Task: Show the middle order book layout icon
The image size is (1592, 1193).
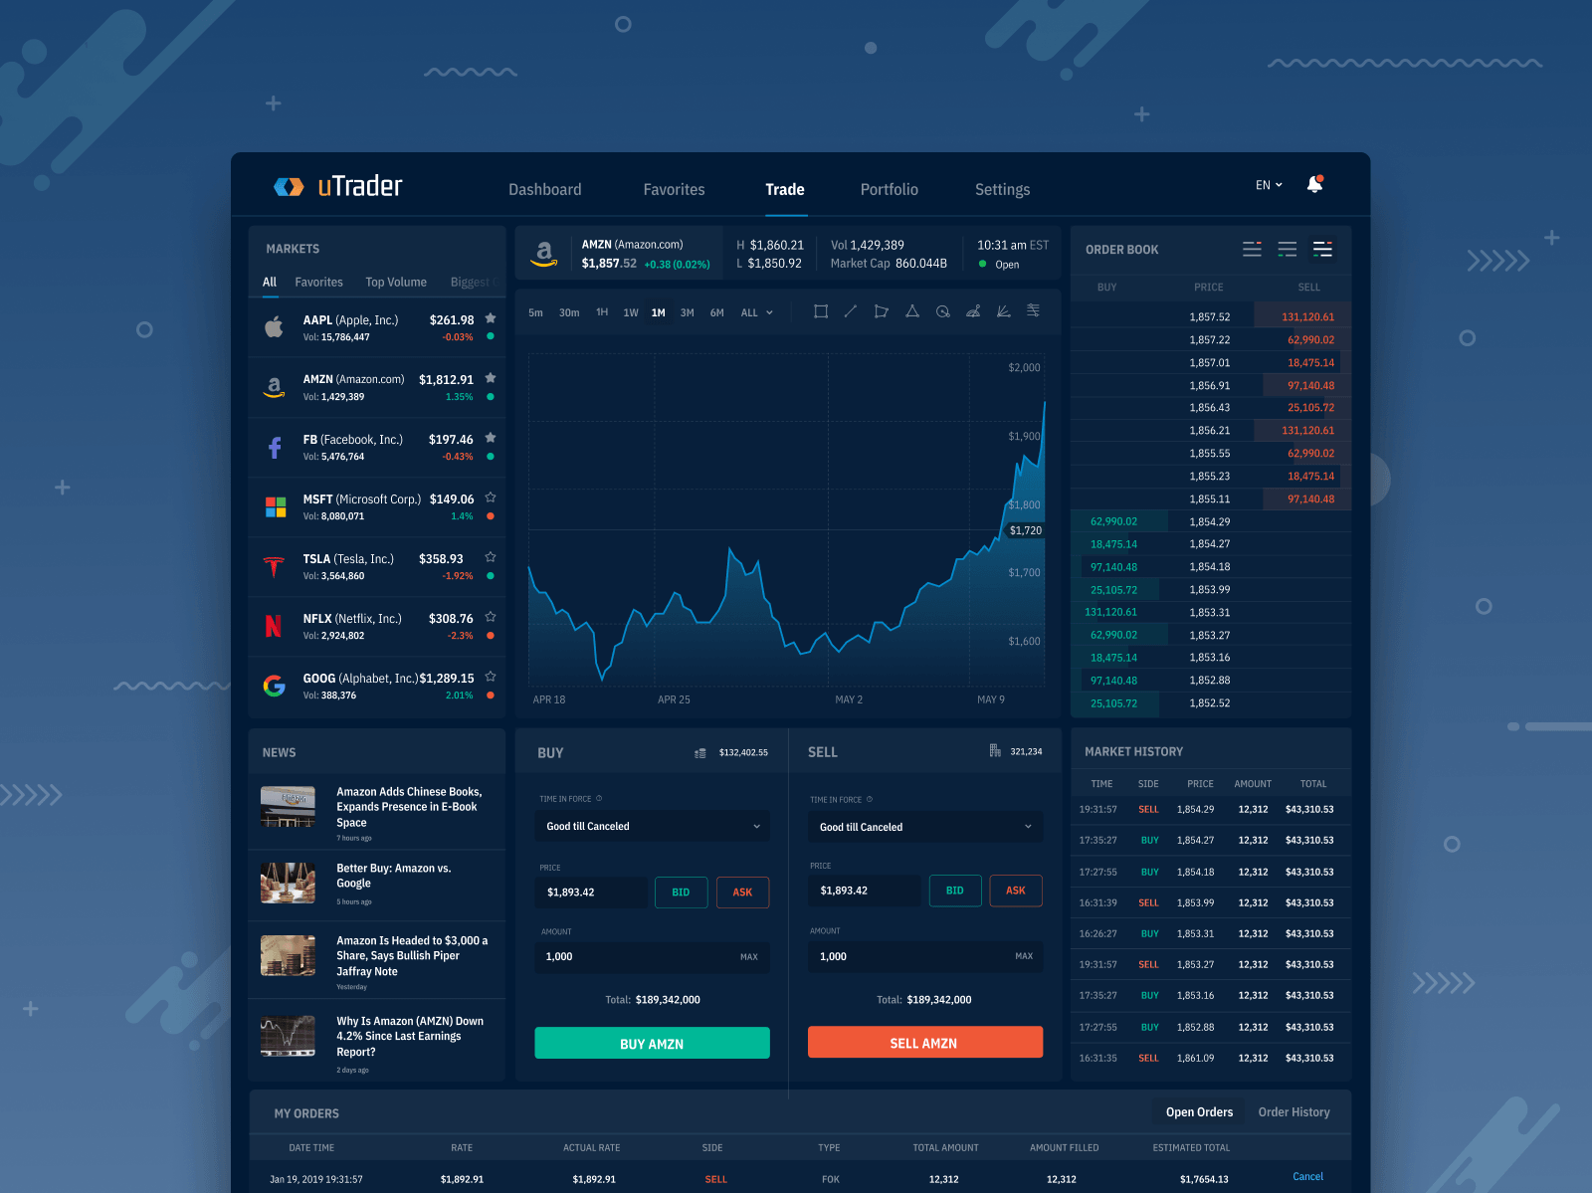Action: (1288, 249)
